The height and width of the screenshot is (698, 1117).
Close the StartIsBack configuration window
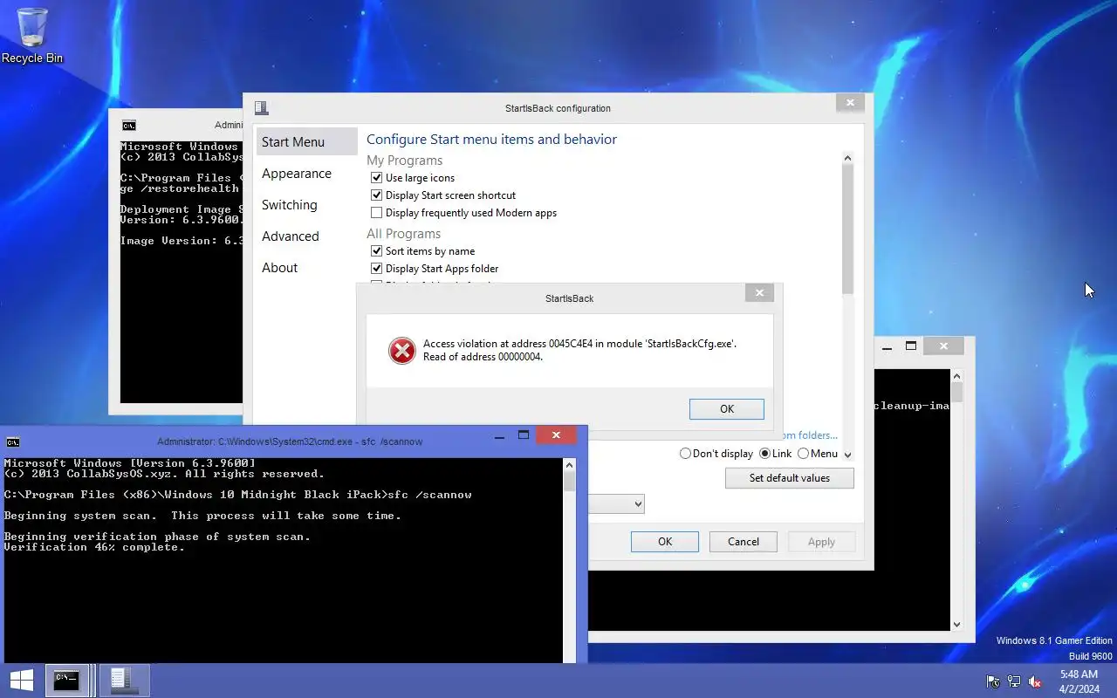(x=850, y=103)
